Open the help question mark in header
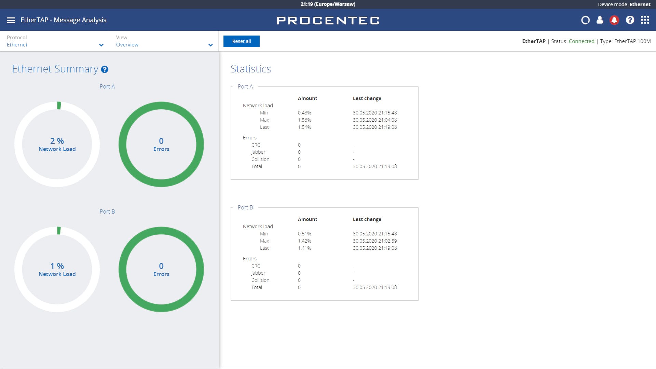The image size is (656, 369). (x=630, y=20)
